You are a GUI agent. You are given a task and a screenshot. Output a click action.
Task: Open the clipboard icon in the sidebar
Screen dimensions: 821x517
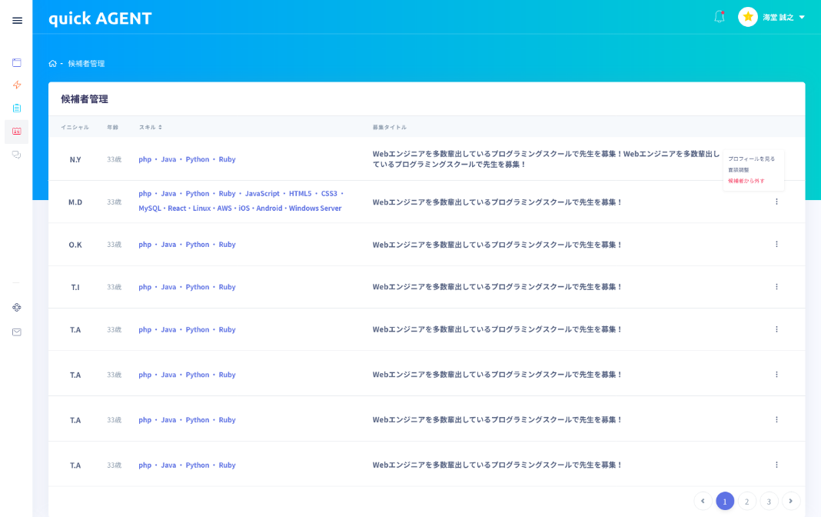point(17,108)
